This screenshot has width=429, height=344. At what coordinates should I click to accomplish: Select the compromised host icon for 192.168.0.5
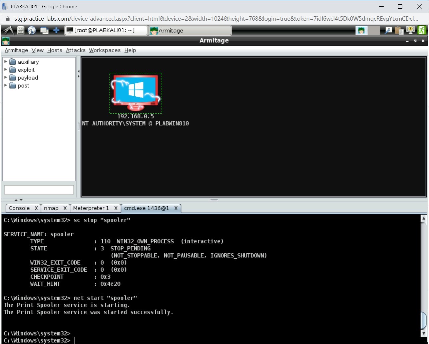click(135, 93)
